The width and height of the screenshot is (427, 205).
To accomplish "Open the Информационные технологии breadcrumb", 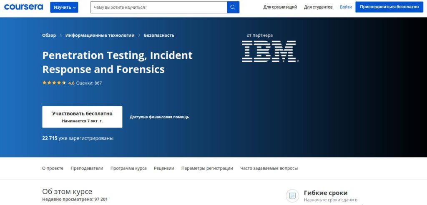I will (x=100, y=35).
